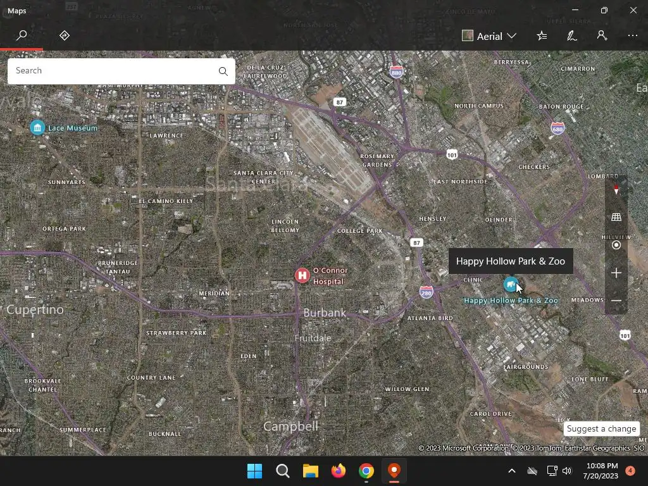The width and height of the screenshot is (648, 486).
Task: Click the FAIRGROUNDS neighborhood label
Action: [x=526, y=366]
